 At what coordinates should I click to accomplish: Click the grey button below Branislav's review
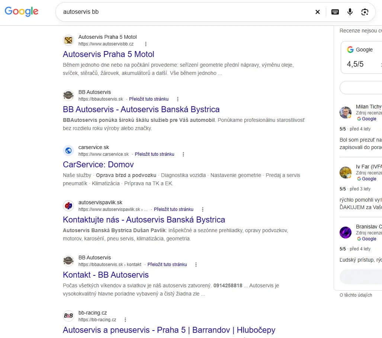click(x=361, y=277)
